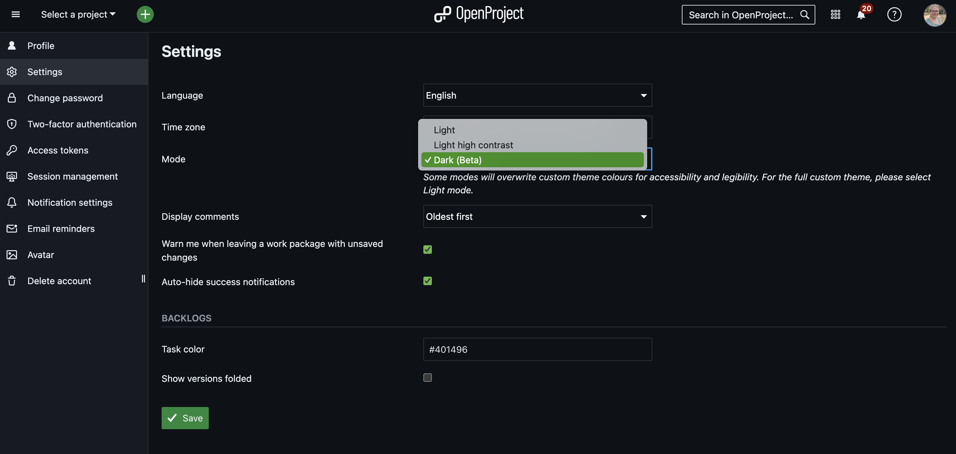Click the Save button

tap(185, 418)
